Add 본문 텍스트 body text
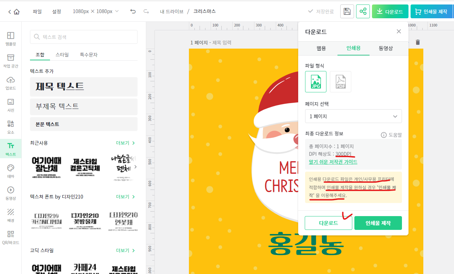454x274 pixels. 84,124
